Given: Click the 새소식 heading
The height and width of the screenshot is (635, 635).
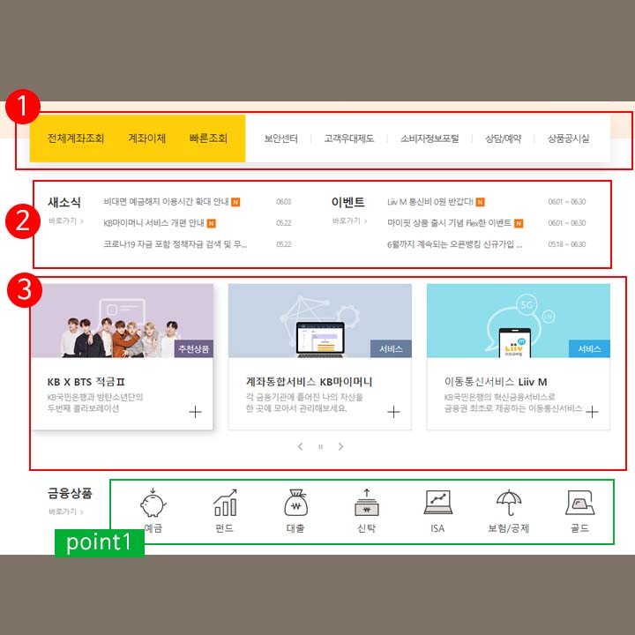Looking at the screenshot, I should pyautogui.click(x=64, y=202).
